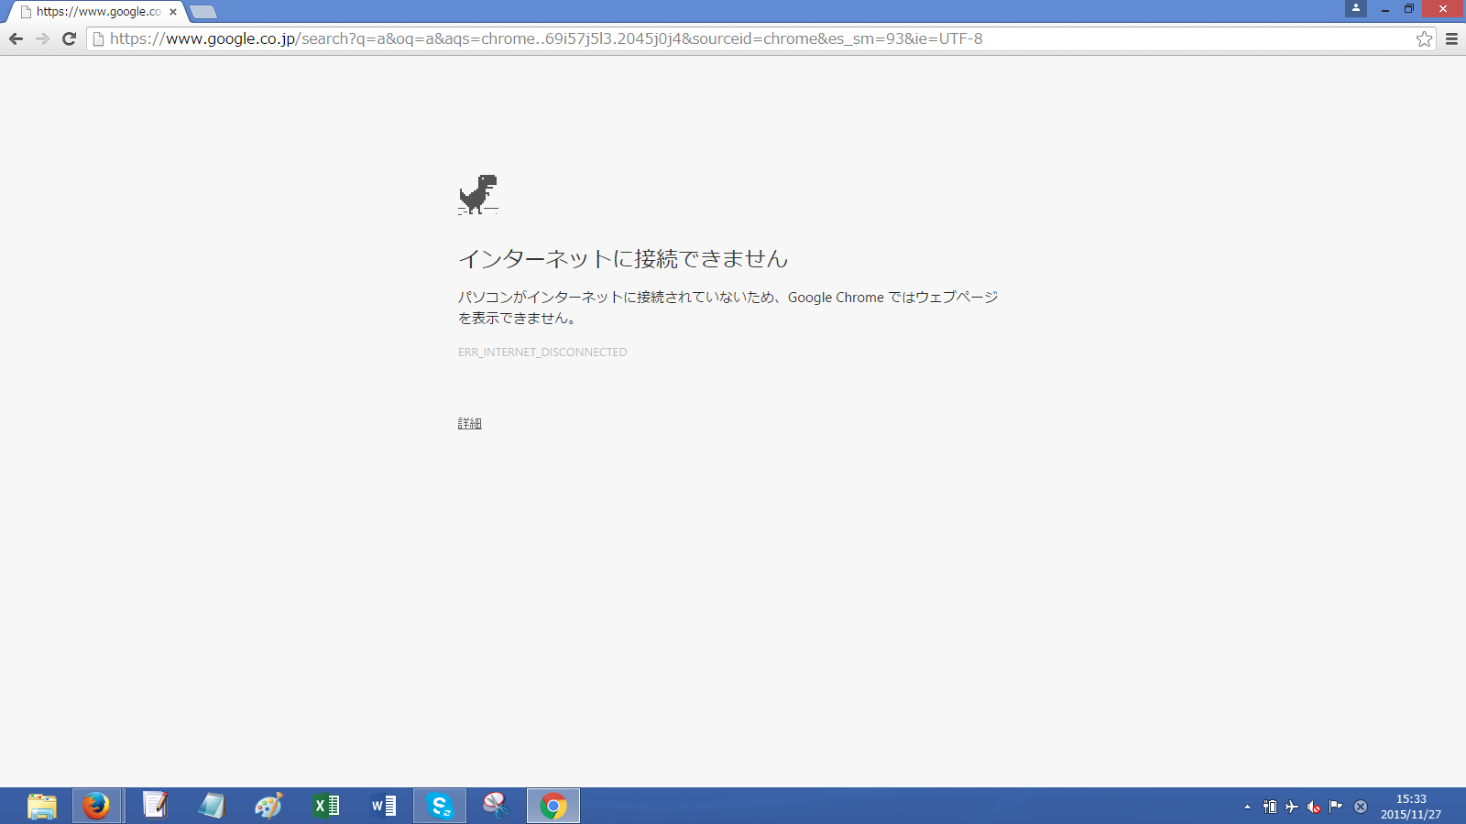Click the forward navigation arrow
The width and height of the screenshot is (1466, 824).
click(x=42, y=38)
